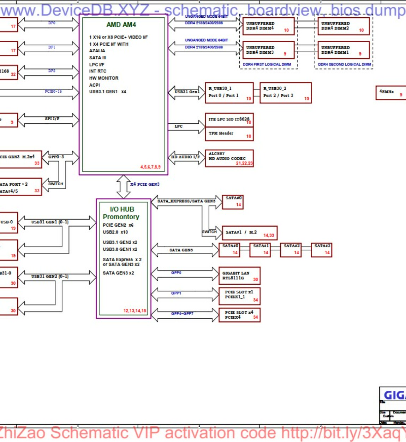Open the 'SATA#1 / M.2' block
406x442 pixels.
250,233
